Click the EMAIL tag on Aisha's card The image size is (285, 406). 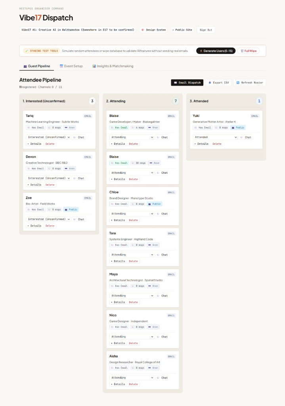pyautogui.click(x=171, y=356)
